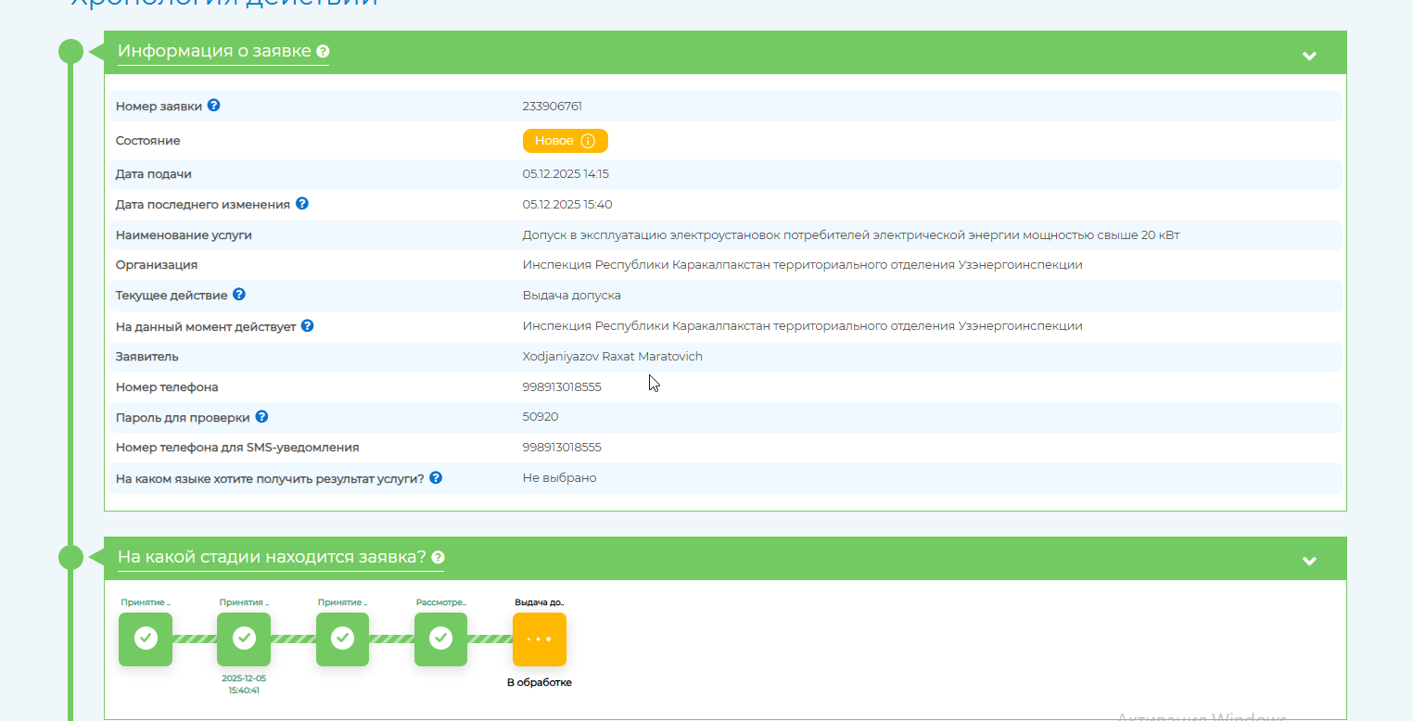The width and height of the screenshot is (1413, 721).
Task: Select the first completed stage checkmark box
Action: click(x=146, y=639)
